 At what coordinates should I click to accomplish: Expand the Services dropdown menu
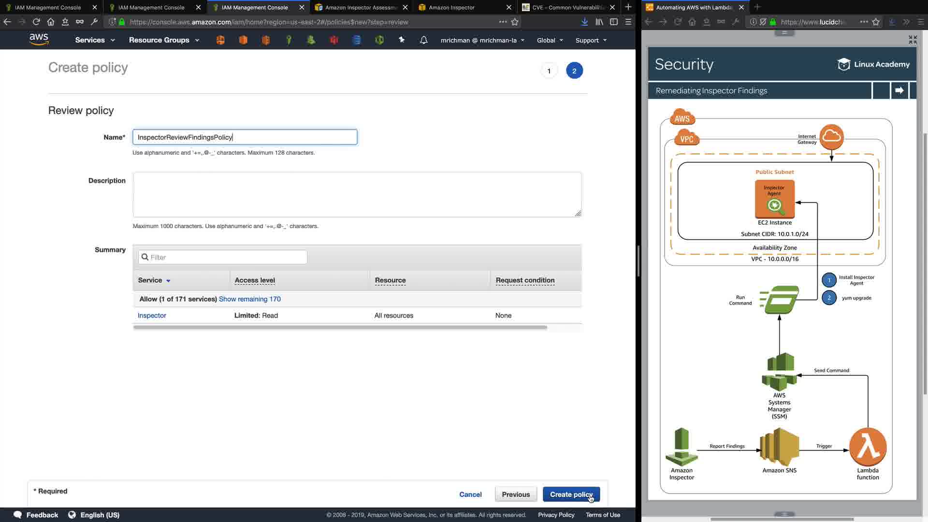pos(95,40)
